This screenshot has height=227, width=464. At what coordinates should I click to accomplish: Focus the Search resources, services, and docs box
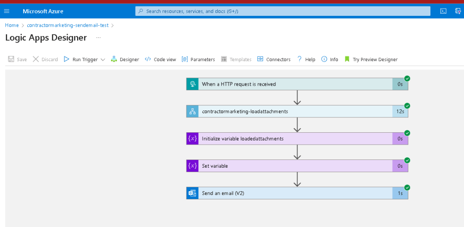coord(283,11)
